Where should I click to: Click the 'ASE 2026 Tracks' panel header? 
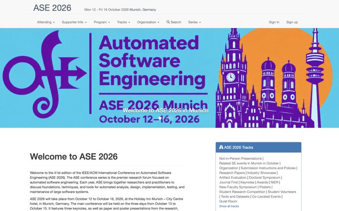tap(258, 147)
